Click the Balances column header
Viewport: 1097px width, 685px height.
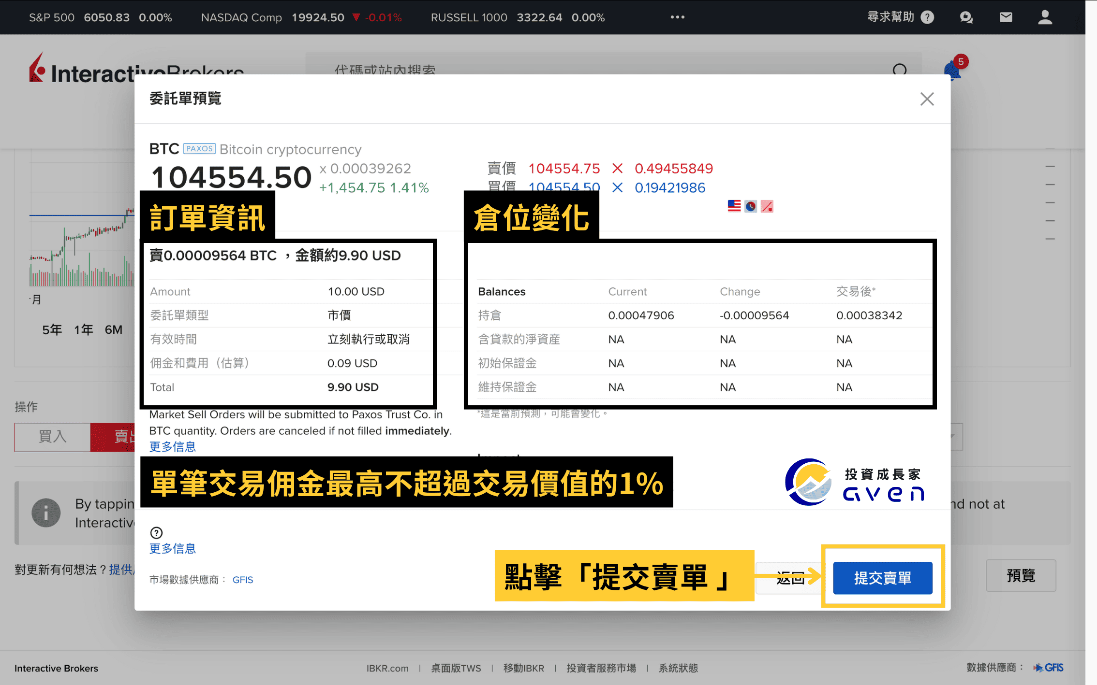coord(502,292)
